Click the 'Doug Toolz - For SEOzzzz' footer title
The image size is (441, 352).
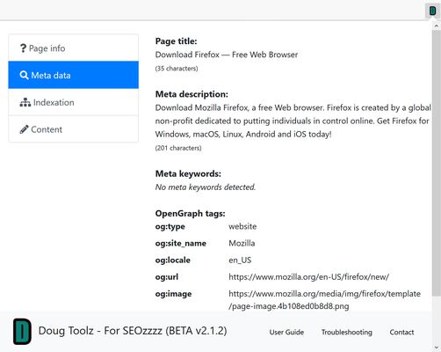click(133, 331)
